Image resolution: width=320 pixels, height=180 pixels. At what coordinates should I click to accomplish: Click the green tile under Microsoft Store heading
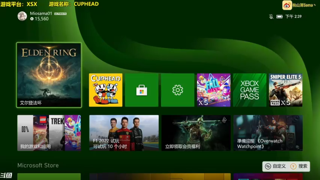(49, 176)
